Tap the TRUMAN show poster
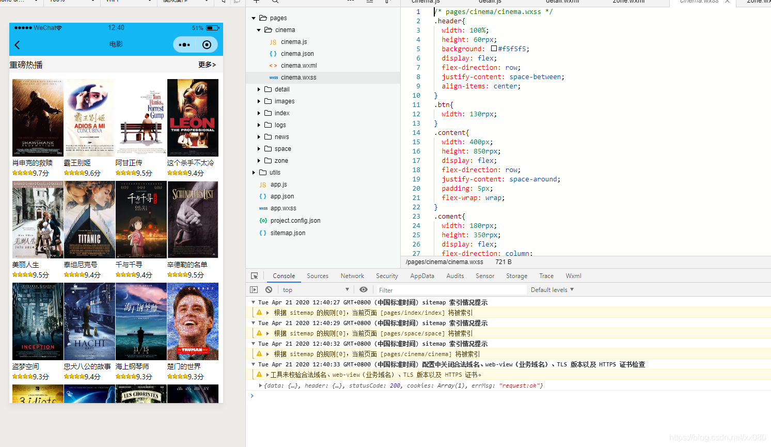This screenshot has width=771, height=447. click(x=193, y=321)
